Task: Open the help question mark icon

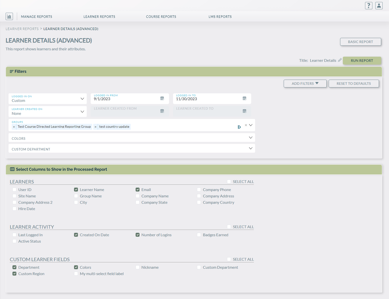Action: click(x=368, y=5)
